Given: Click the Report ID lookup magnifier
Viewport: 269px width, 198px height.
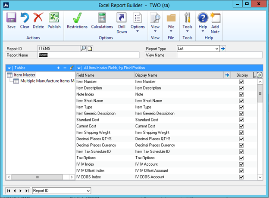Looking at the screenshot, I should 83,49.
